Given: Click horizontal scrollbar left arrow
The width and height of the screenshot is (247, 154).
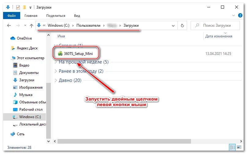Looking at the screenshot, I should [55, 141].
